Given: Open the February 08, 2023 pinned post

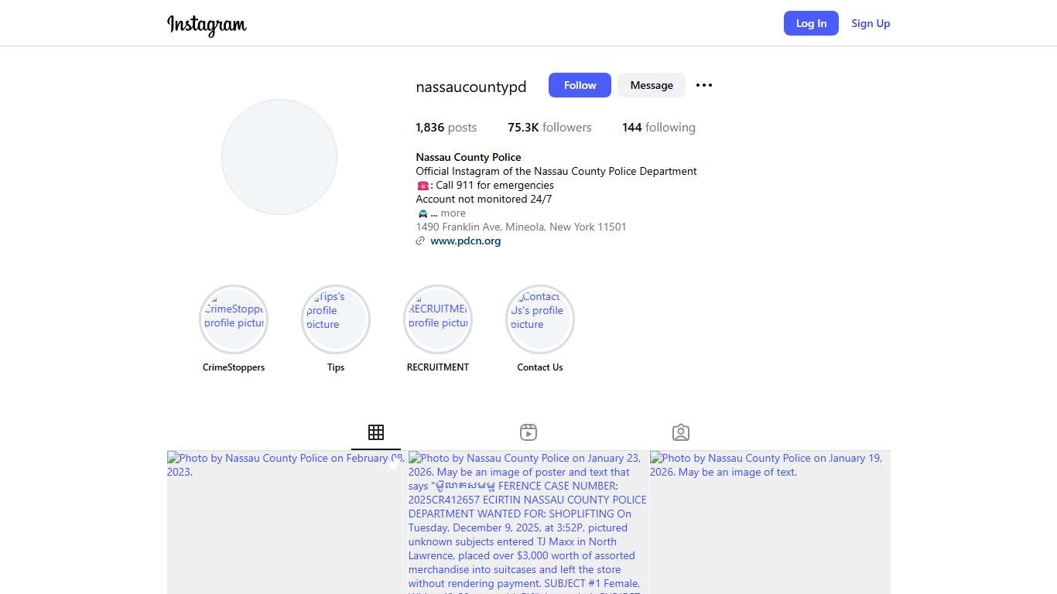Looking at the screenshot, I should [x=285, y=526].
